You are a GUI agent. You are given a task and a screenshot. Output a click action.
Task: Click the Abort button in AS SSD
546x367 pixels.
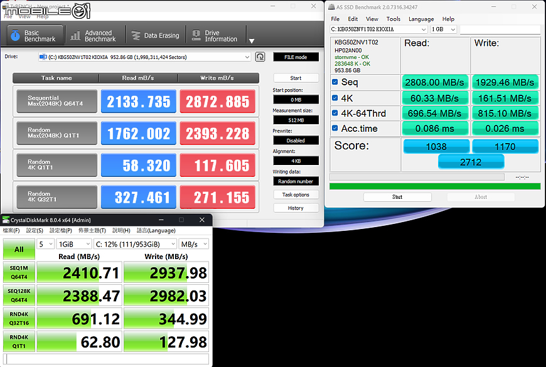[481, 197]
